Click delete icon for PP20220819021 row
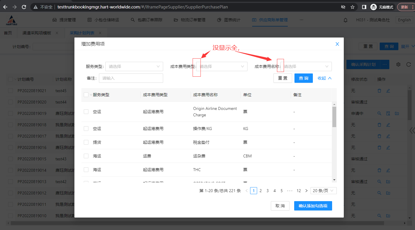415x230 pixels. (379, 91)
